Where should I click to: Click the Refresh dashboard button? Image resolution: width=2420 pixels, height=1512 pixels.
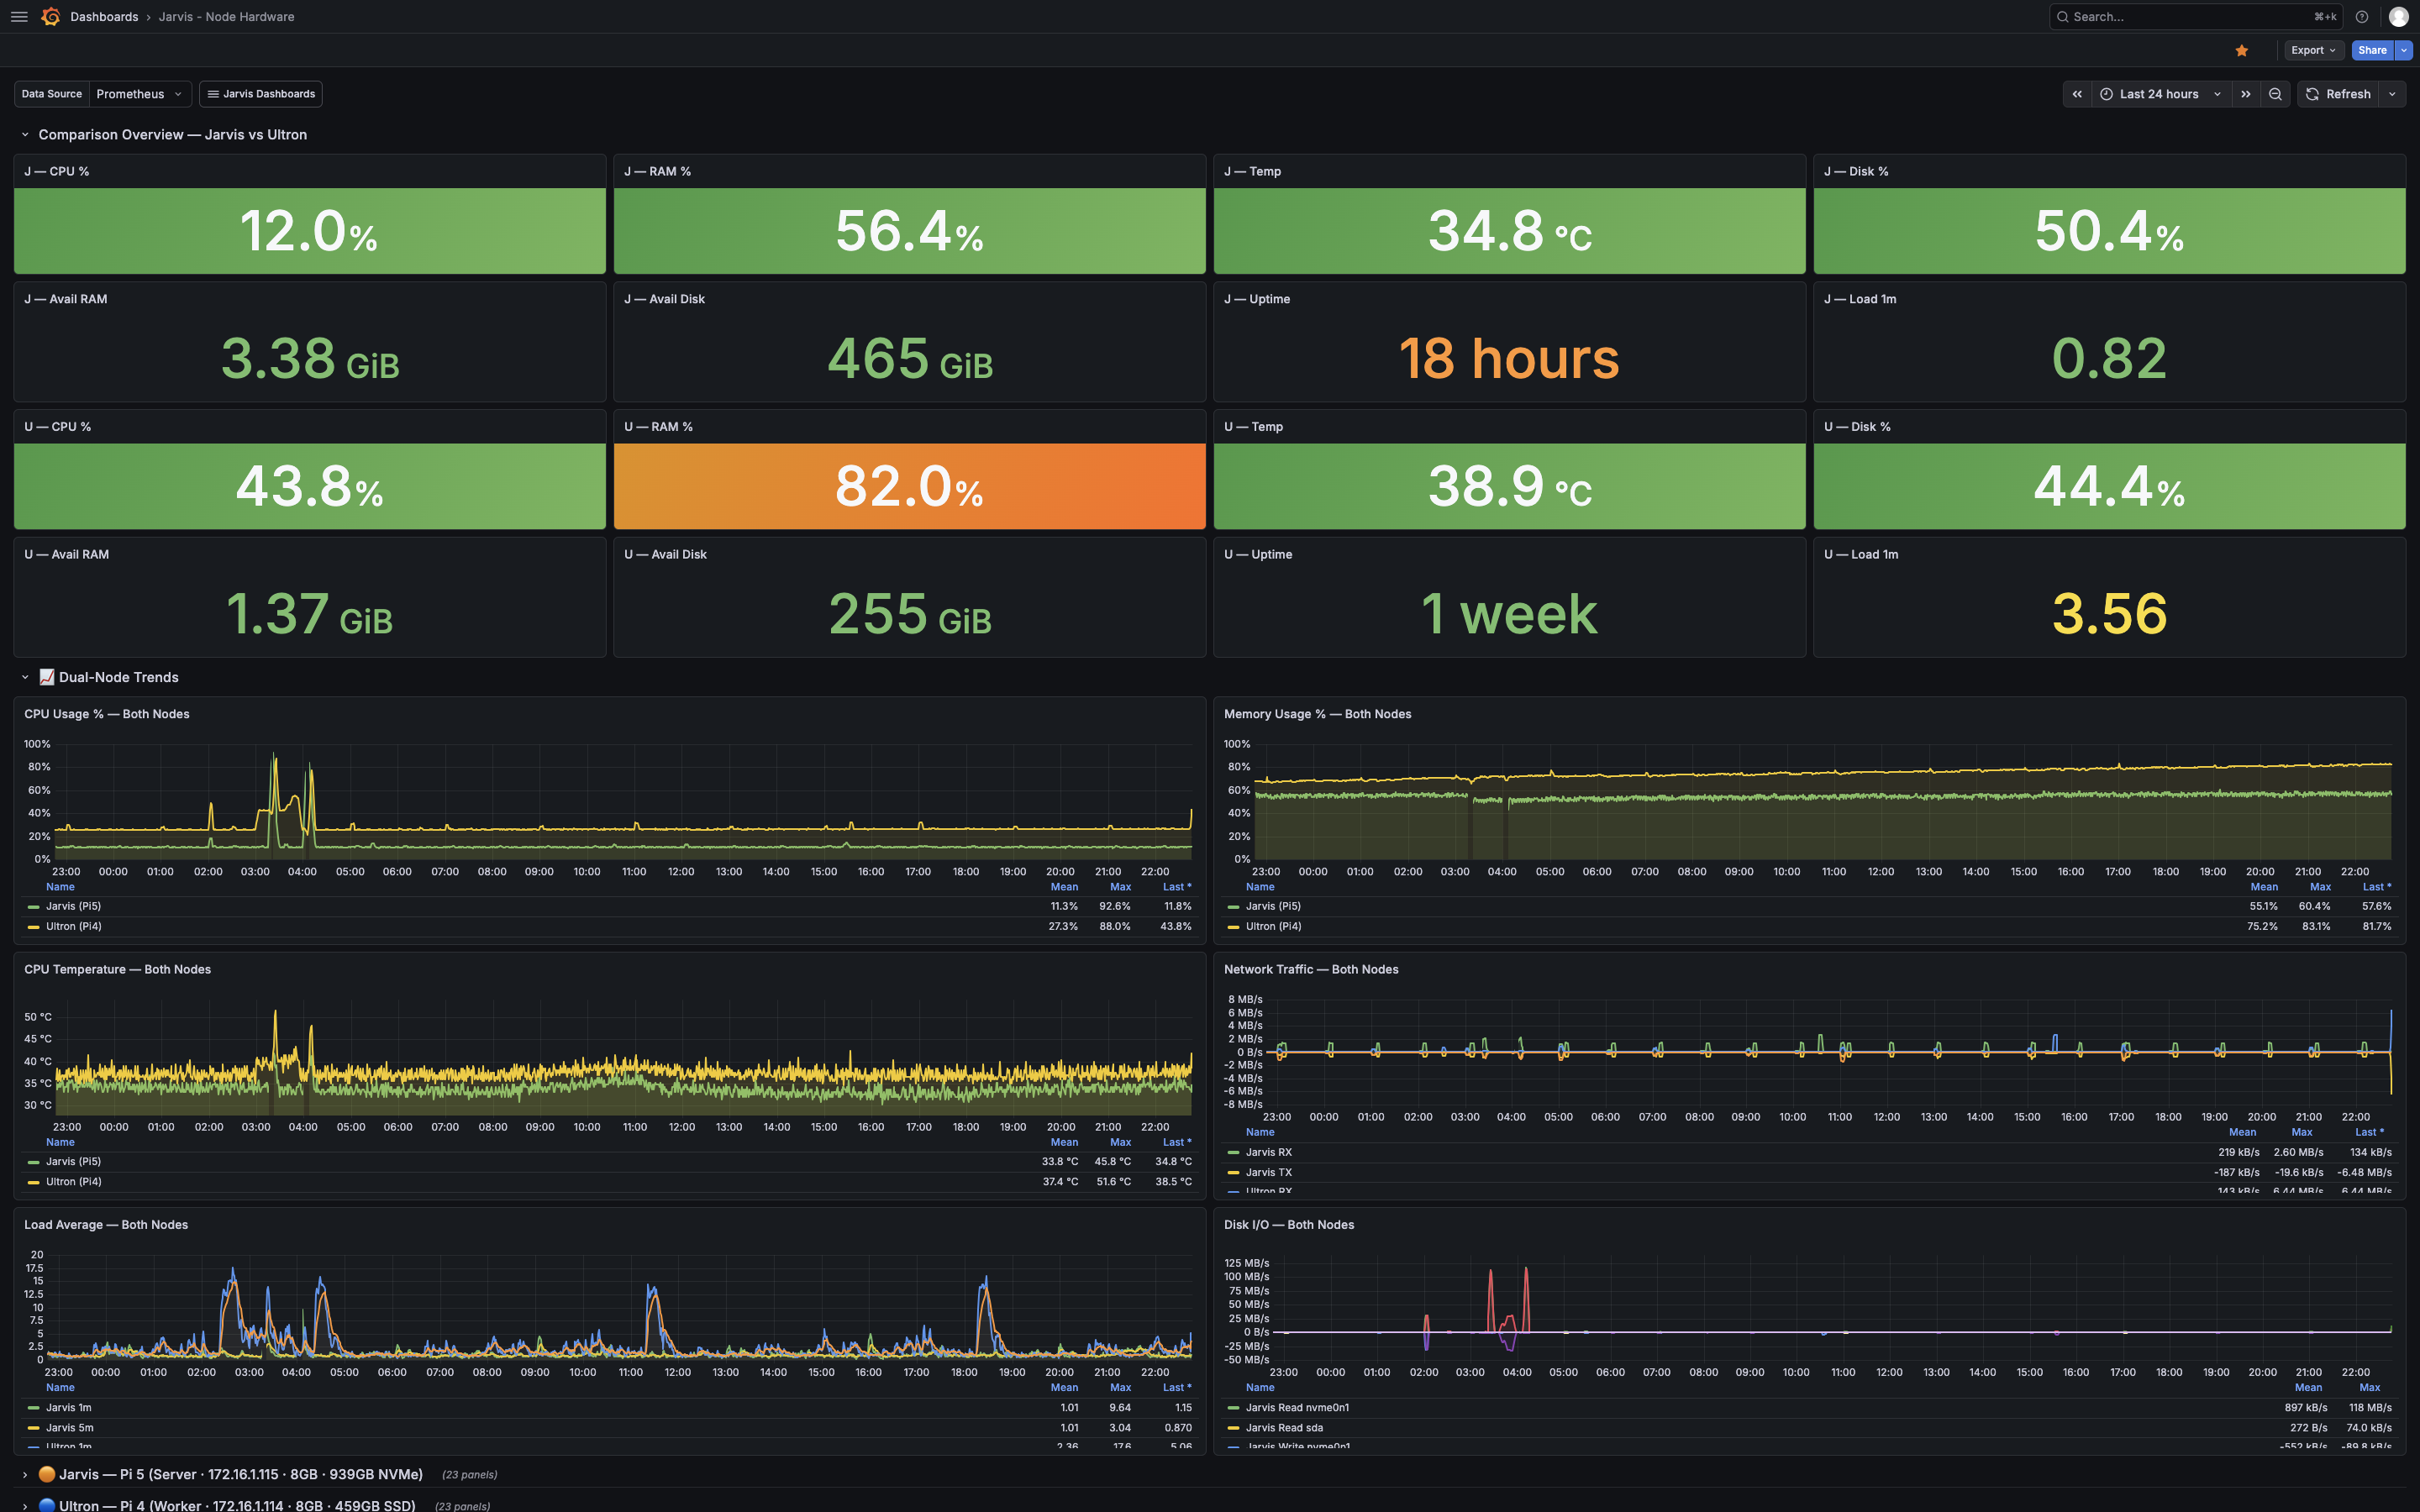(2338, 94)
